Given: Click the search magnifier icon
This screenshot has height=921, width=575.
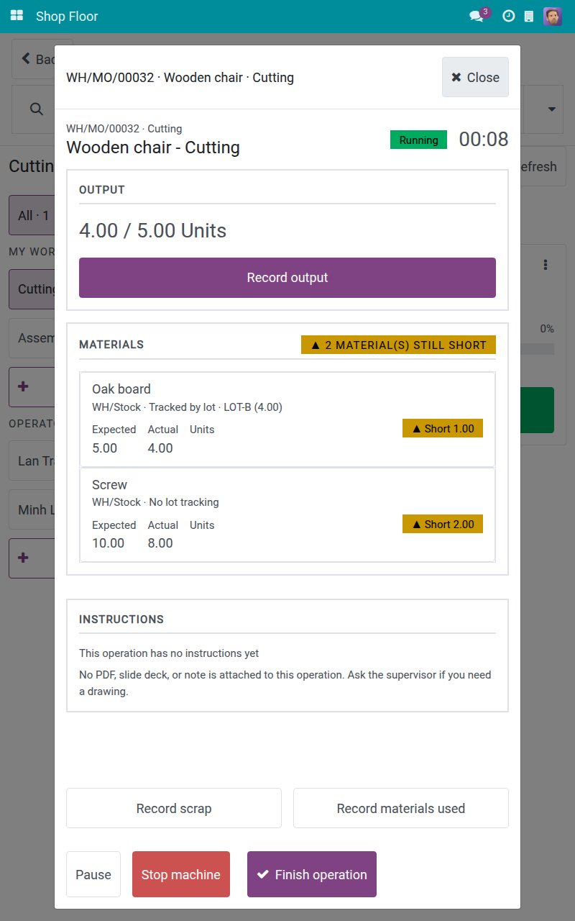Looking at the screenshot, I should coord(36,109).
